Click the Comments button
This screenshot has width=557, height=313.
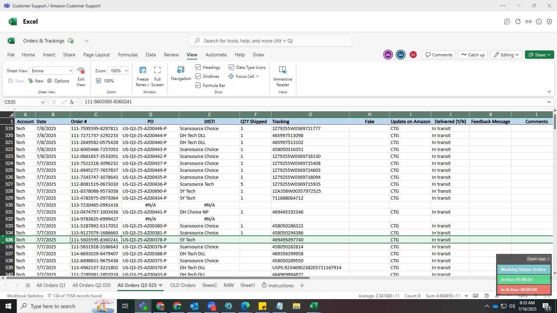(439, 55)
